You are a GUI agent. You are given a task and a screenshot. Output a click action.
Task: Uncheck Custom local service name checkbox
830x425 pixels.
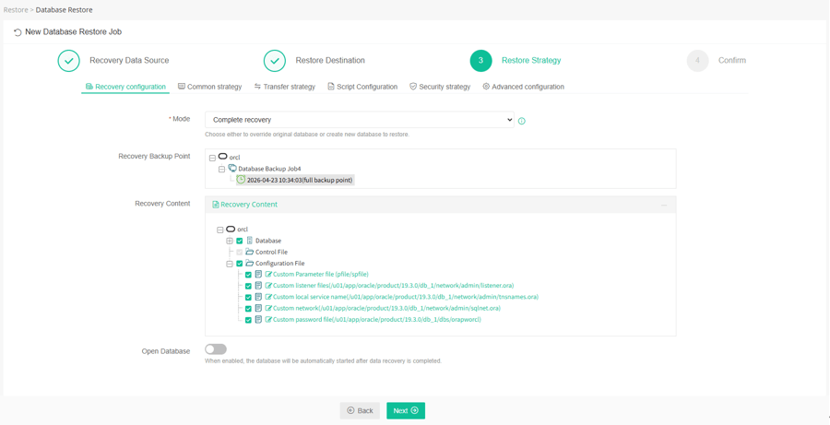point(248,298)
